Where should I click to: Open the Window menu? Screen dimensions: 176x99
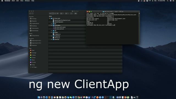(27, 1)
